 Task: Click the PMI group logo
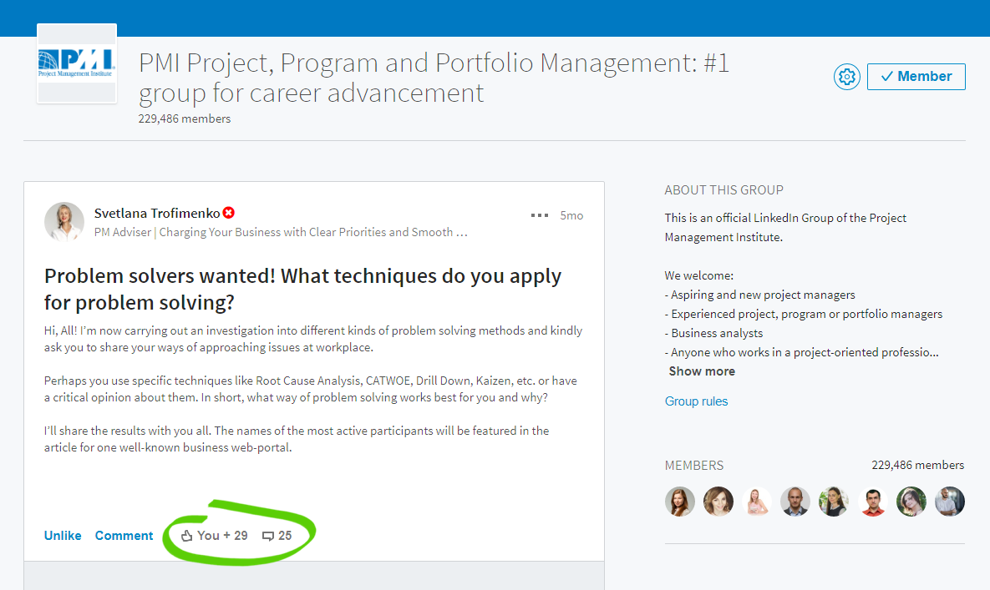point(77,63)
